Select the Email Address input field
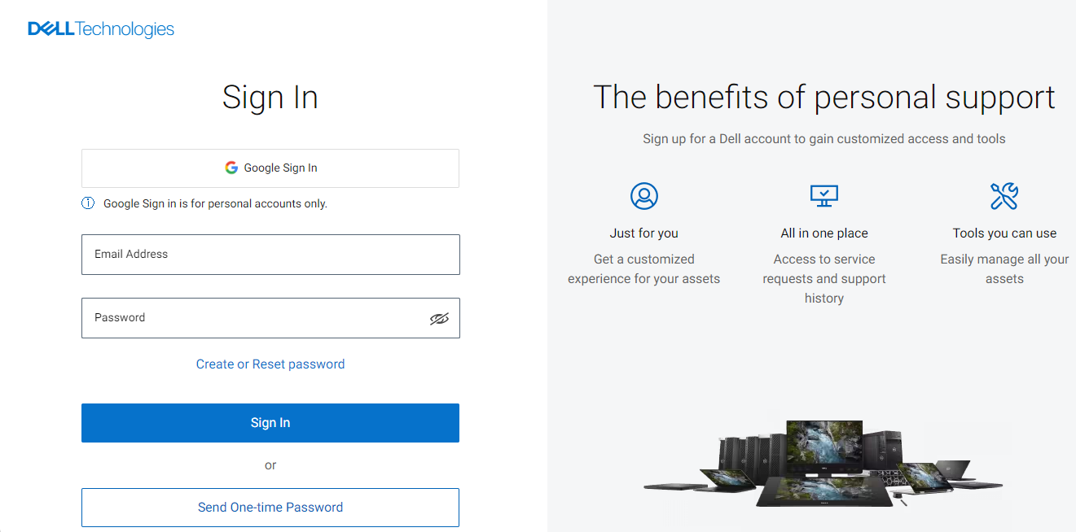This screenshot has width=1076, height=532. tap(270, 254)
